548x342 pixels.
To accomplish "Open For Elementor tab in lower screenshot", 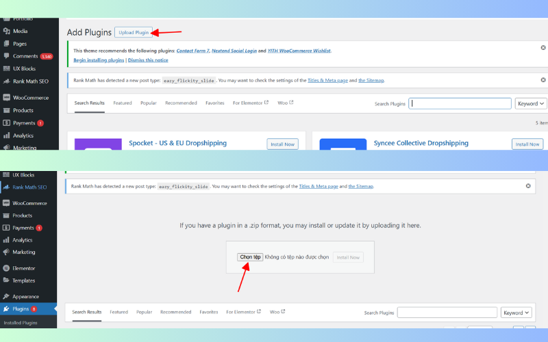I will [244, 312].
